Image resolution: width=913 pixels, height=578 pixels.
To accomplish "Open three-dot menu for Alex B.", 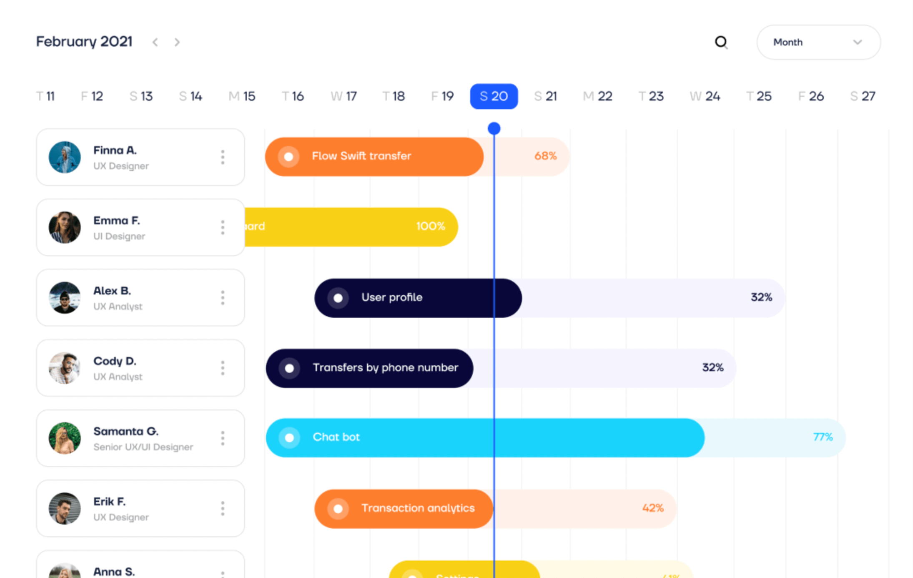I will 223,298.
